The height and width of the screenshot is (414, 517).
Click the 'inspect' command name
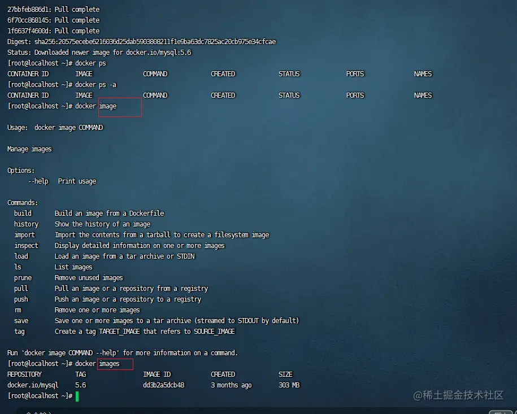click(x=26, y=246)
